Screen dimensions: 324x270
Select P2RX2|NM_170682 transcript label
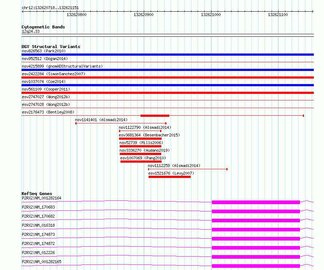tap(38, 216)
